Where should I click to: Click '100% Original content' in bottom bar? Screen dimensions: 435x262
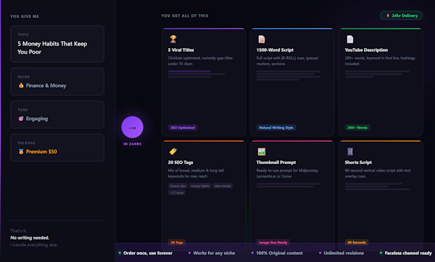(x=280, y=253)
